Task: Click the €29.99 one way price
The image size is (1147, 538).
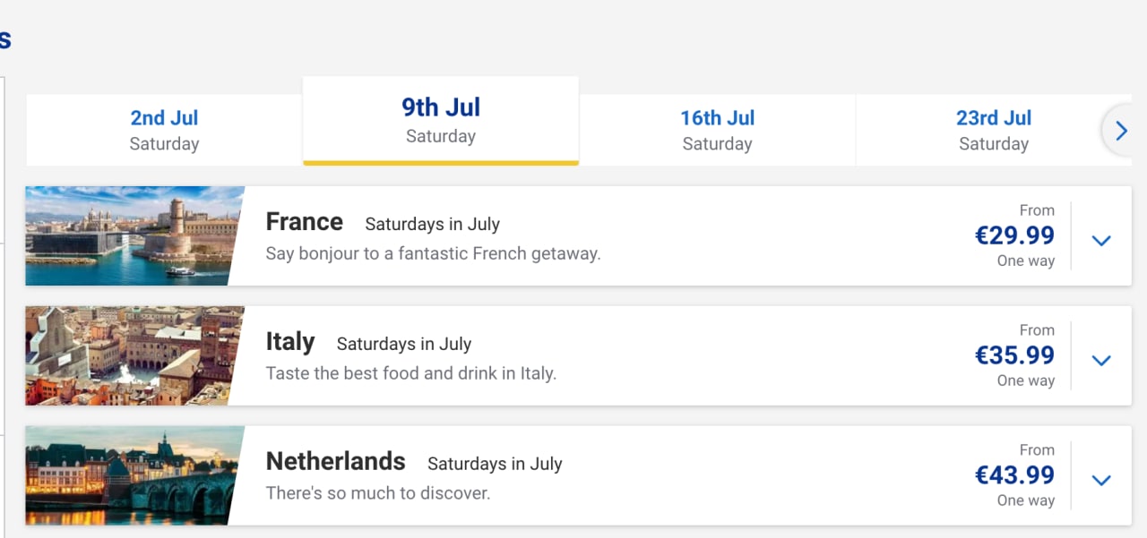Action: tap(1014, 236)
